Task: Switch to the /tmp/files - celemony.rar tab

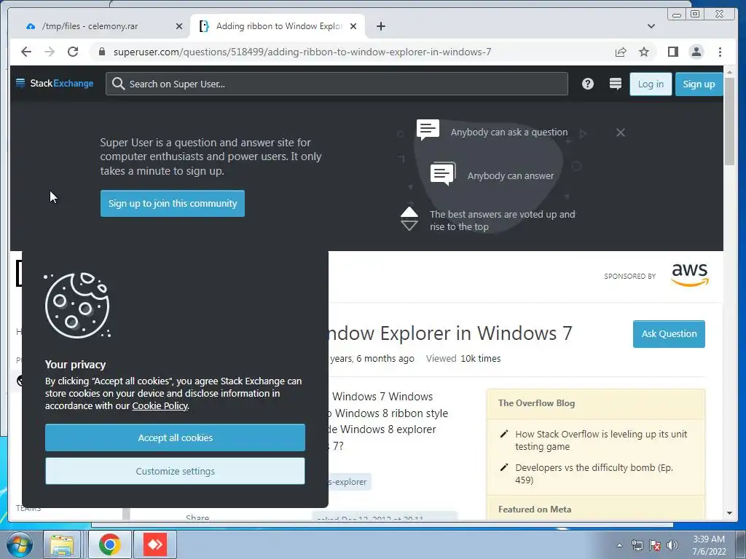Action: (90, 26)
